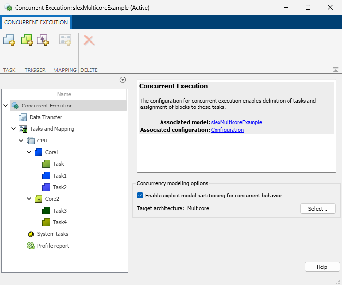The height and width of the screenshot is (285, 342).
Task: Open the tree panel options dropdown
Action: tap(123, 80)
